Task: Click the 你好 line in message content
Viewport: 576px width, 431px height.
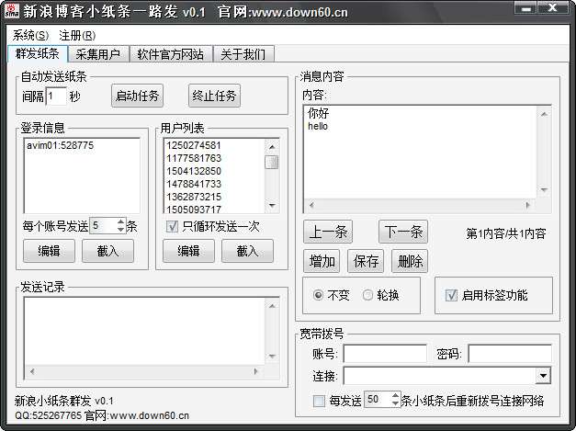Action: pos(318,113)
